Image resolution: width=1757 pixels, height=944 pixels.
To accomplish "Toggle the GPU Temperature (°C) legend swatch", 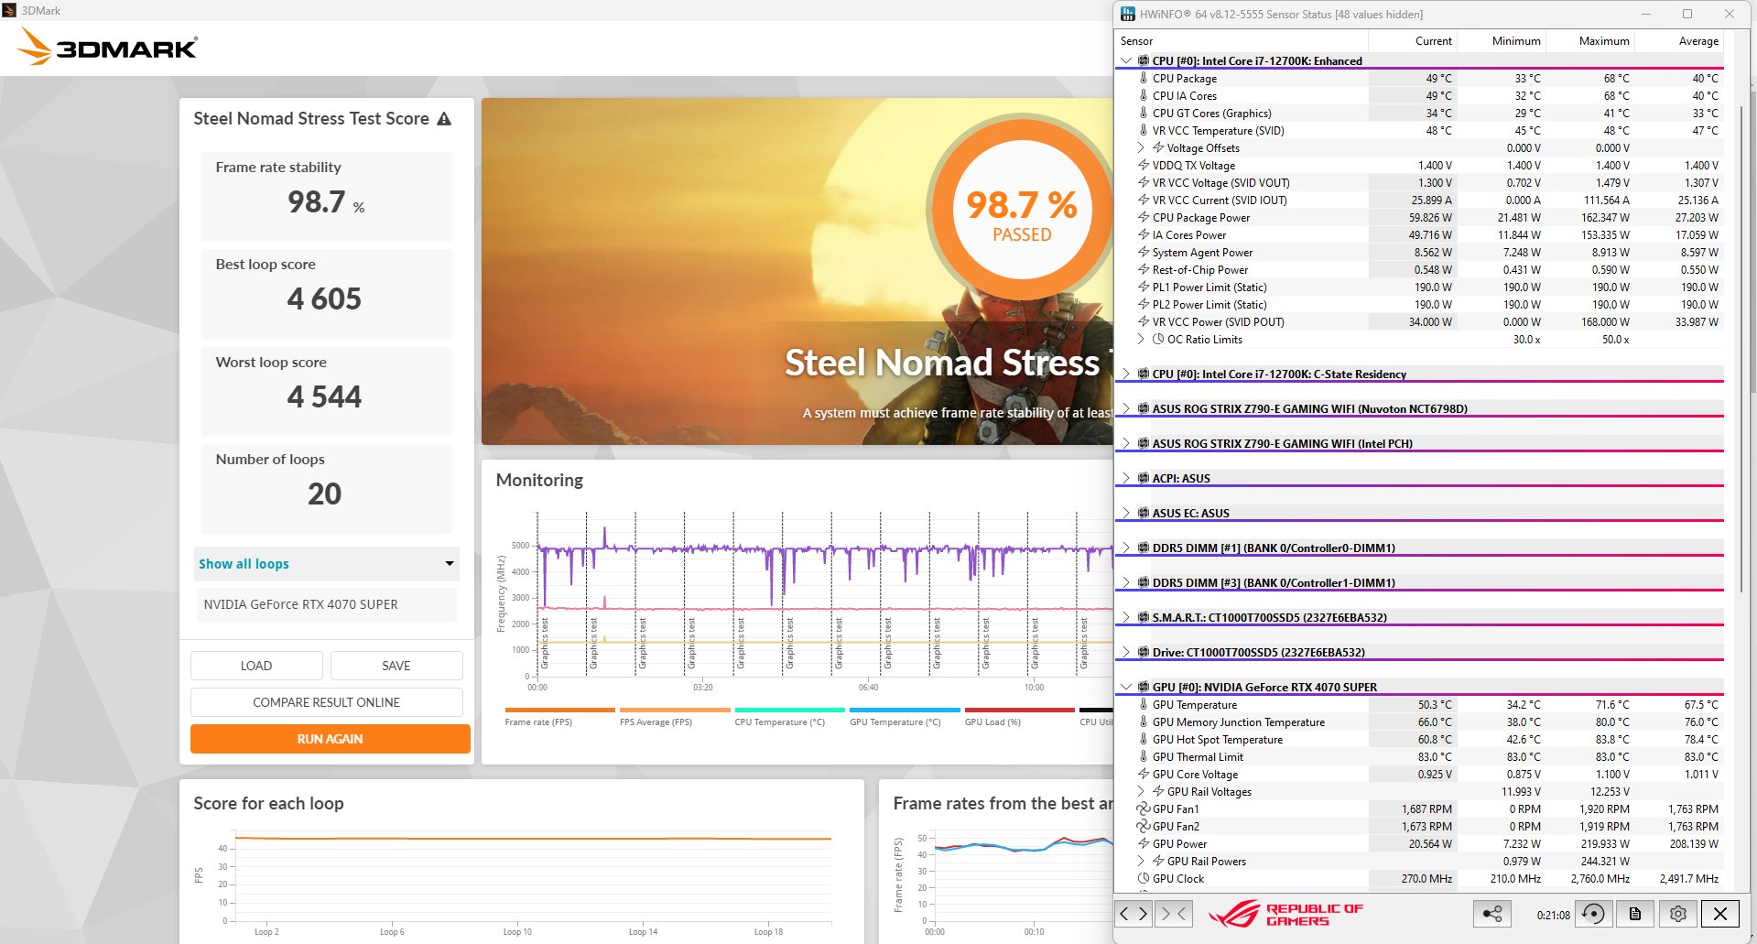I will [x=905, y=710].
